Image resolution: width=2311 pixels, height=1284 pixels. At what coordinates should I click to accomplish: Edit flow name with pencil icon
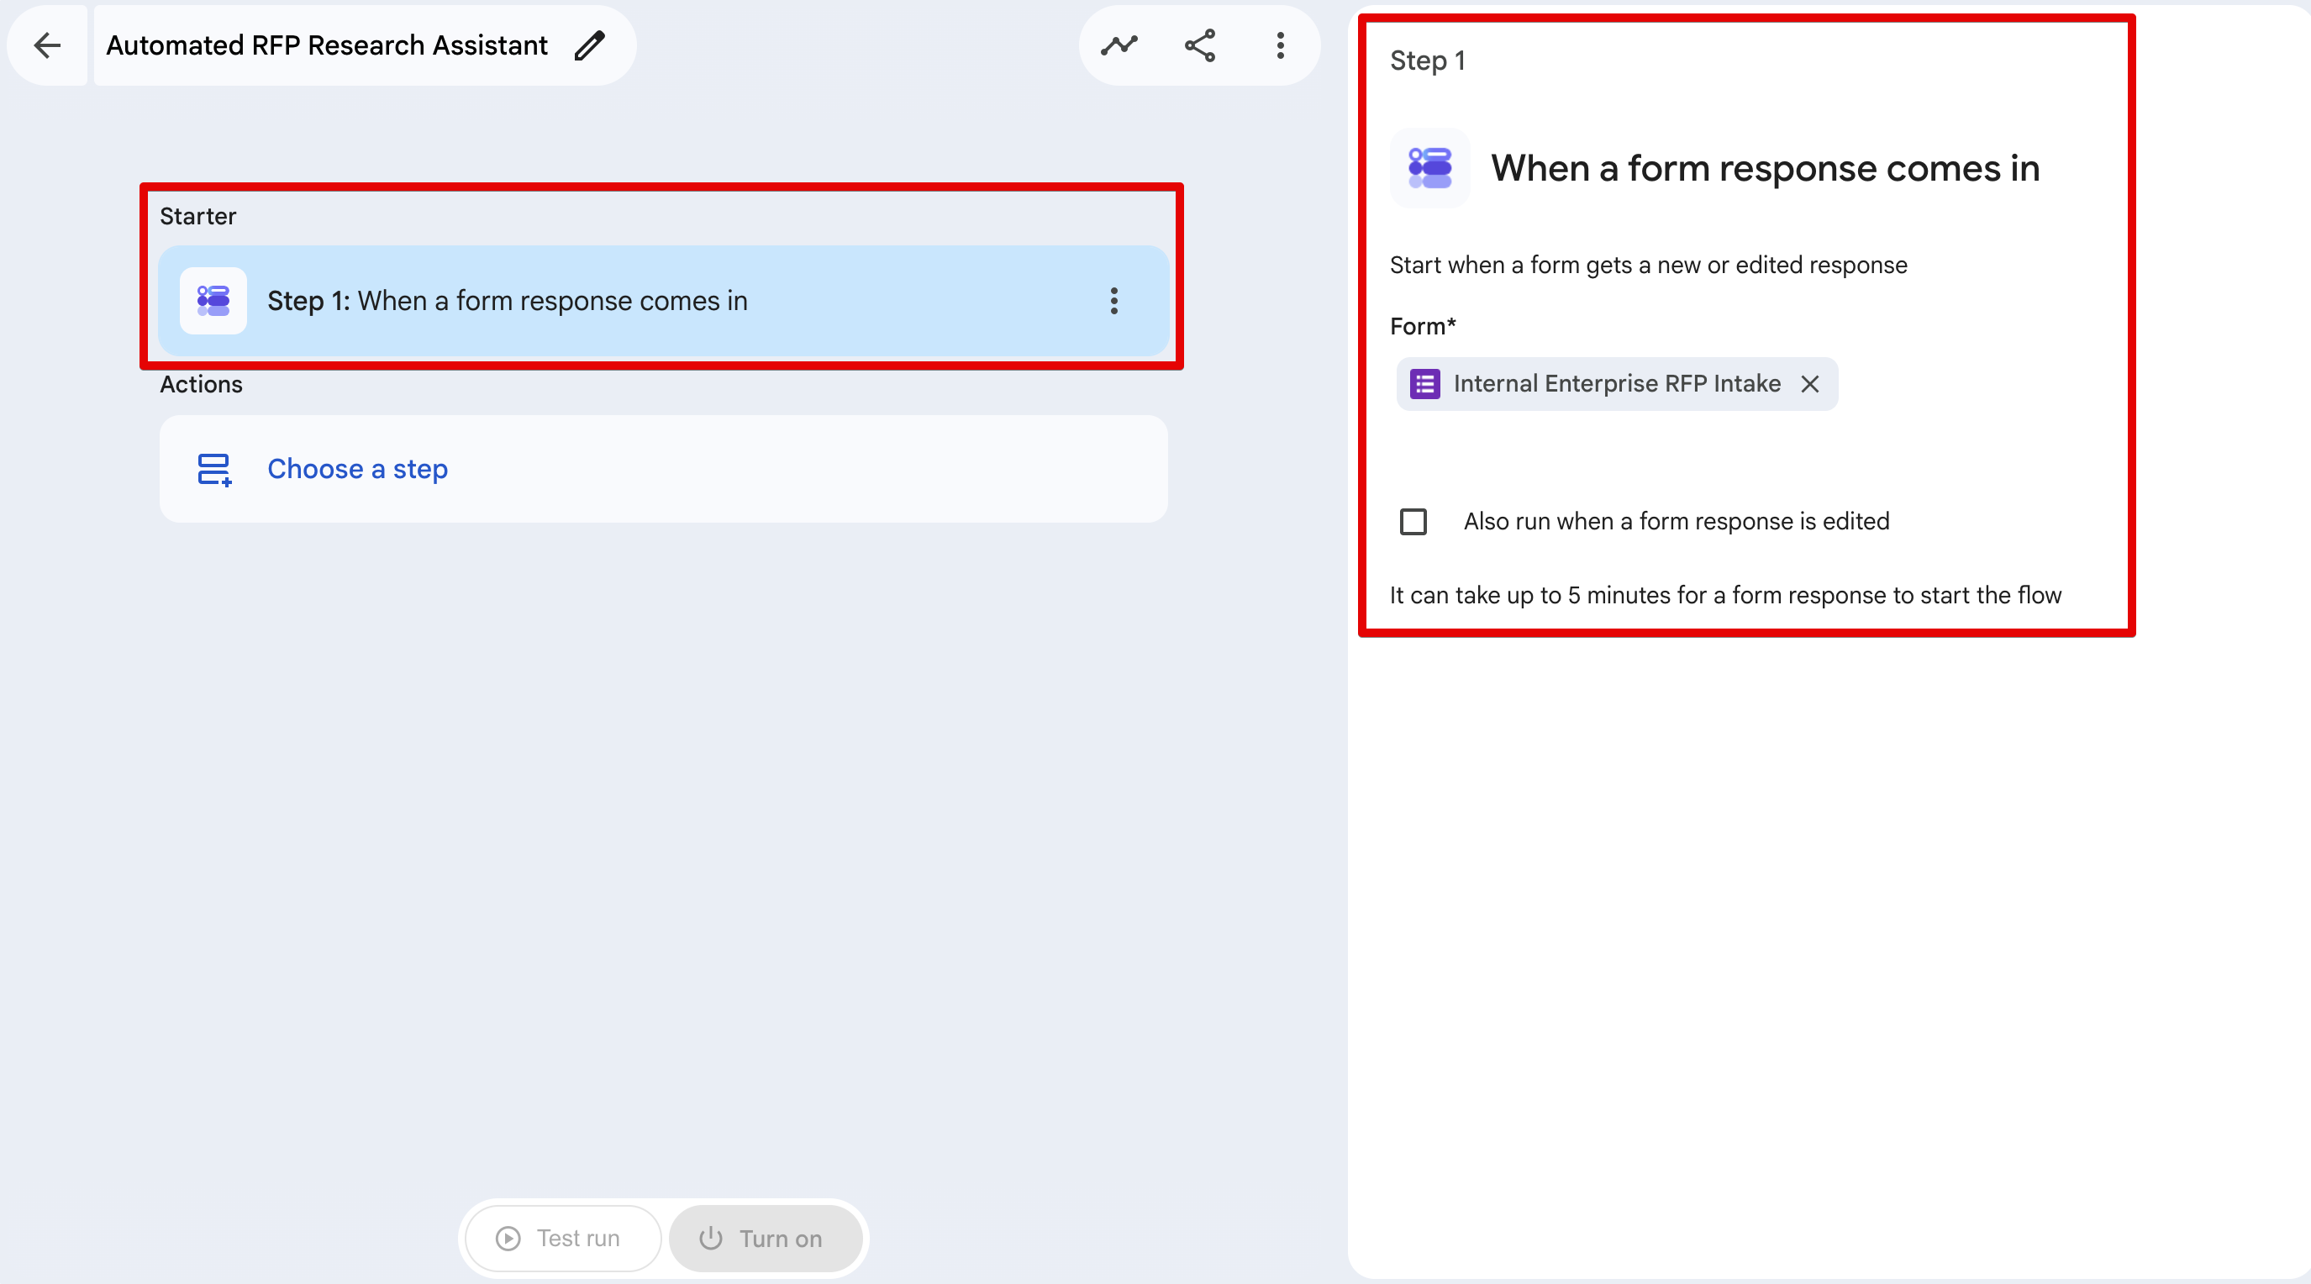click(x=589, y=45)
